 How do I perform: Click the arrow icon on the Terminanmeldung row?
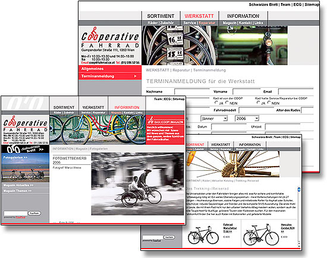click(135, 76)
